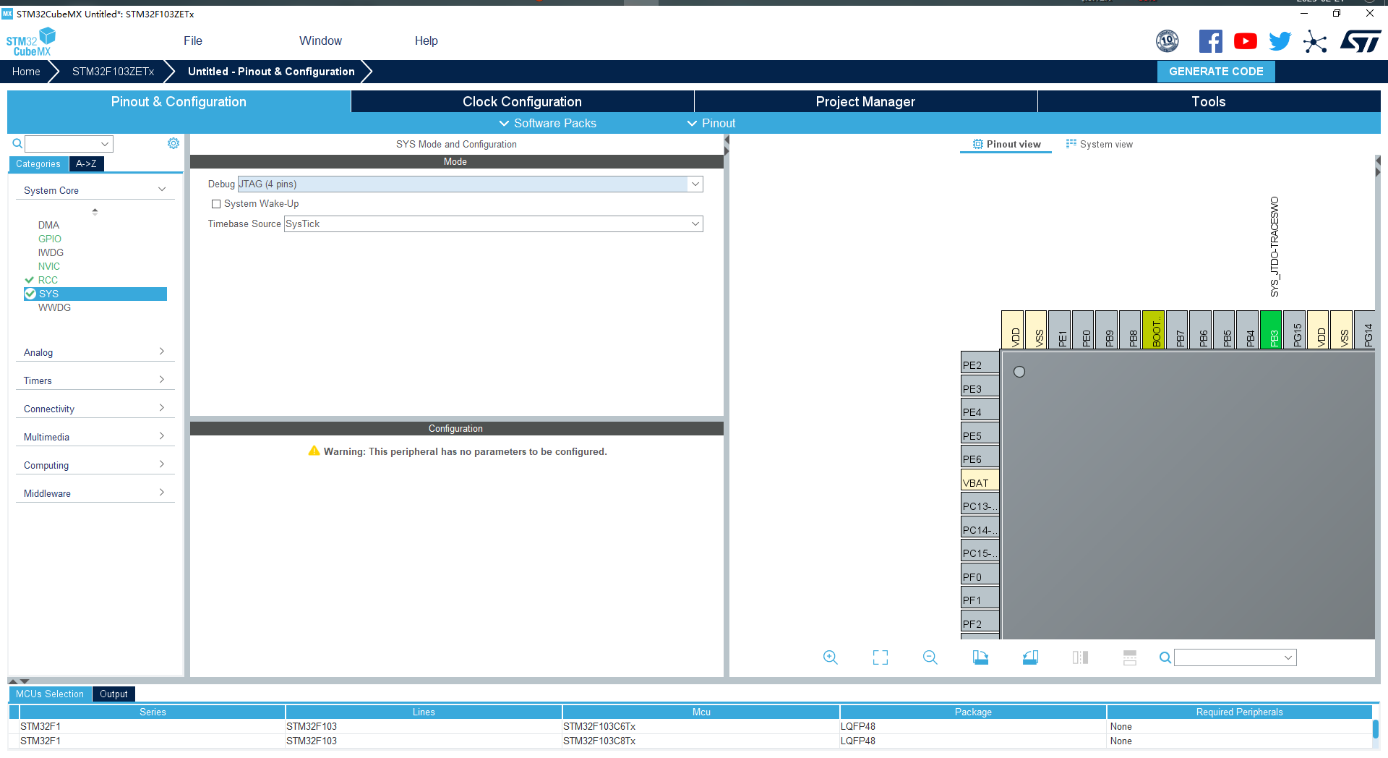Open the pin search combo box
The image size is (1388, 758).
coord(1235,657)
